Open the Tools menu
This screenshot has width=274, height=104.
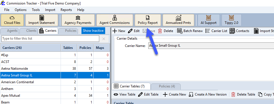pos(36,10)
